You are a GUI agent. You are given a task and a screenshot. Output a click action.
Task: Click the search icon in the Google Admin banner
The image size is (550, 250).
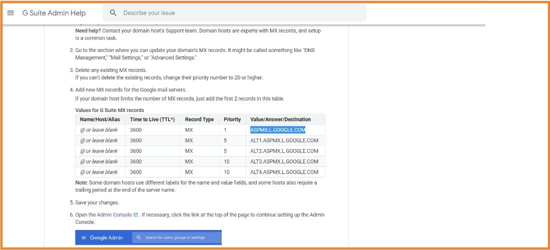point(139,237)
